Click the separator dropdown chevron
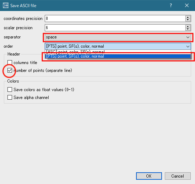The height and width of the screenshot is (184, 195). [x=188, y=37]
